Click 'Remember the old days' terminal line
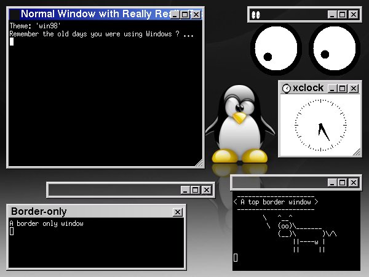 coord(101,34)
